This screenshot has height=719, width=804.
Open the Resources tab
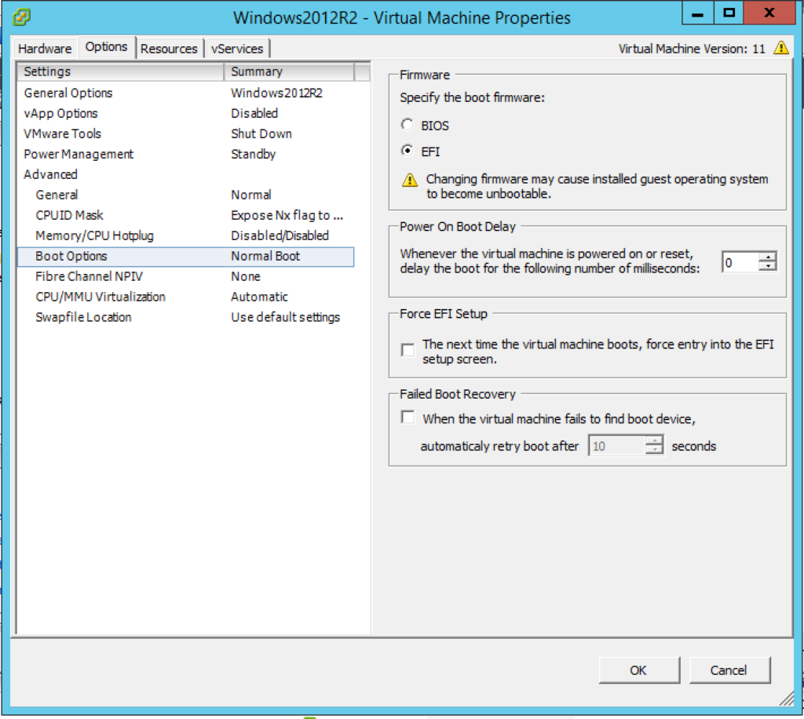pos(170,48)
